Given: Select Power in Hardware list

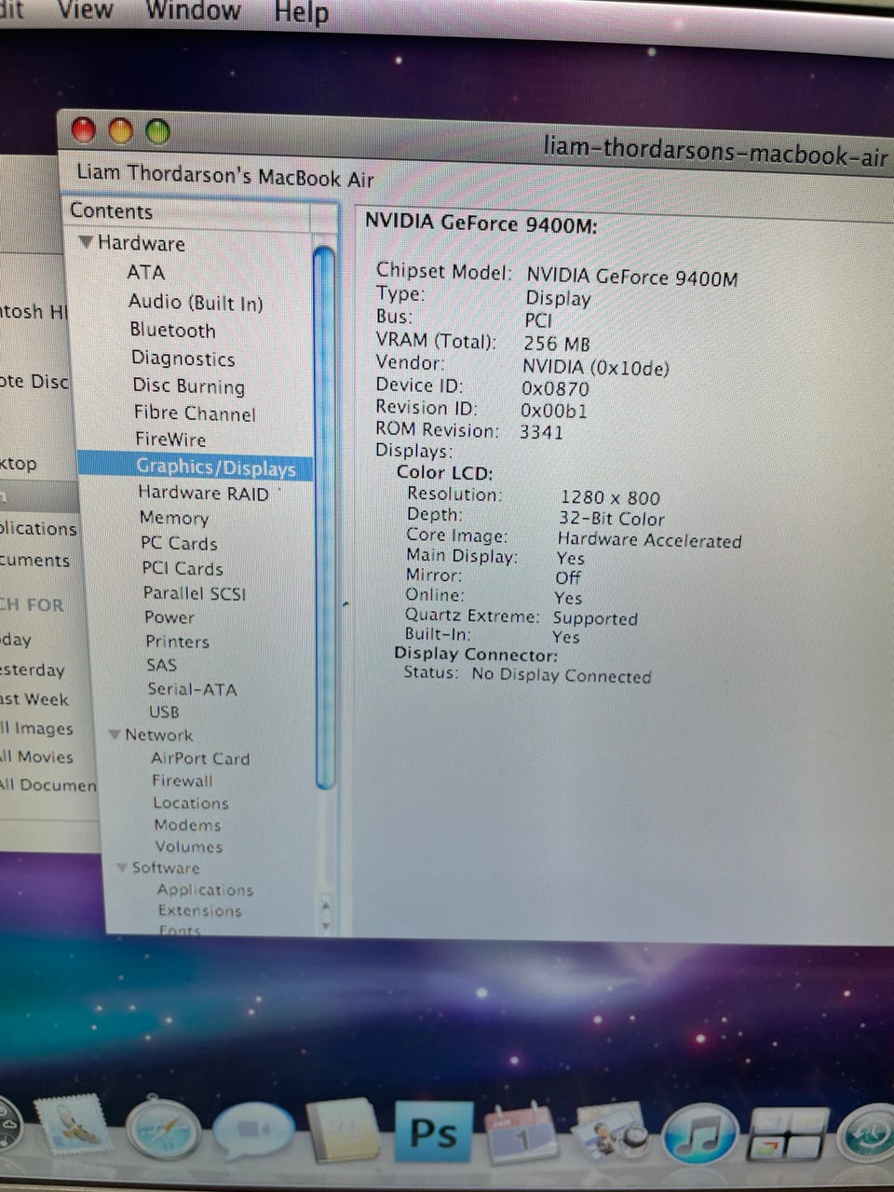Looking at the screenshot, I should click(169, 616).
